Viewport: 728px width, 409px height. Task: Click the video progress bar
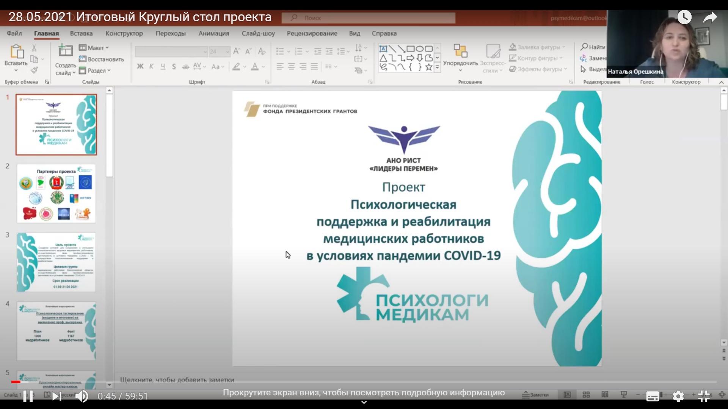point(364,382)
